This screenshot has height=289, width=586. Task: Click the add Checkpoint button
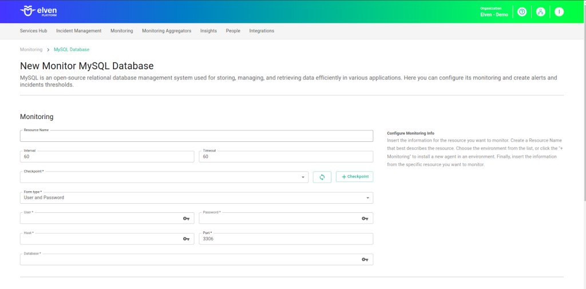click(x=354, y=177)
